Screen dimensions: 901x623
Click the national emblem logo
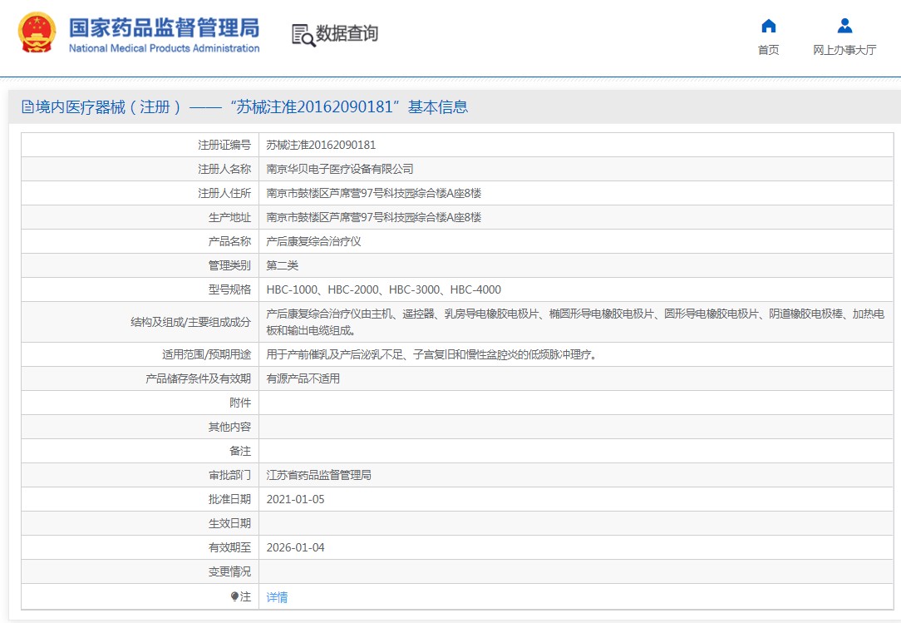click(37, 33)
